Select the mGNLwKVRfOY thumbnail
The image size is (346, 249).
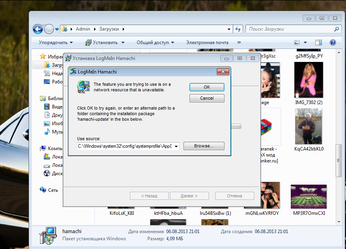pos(270,195)
